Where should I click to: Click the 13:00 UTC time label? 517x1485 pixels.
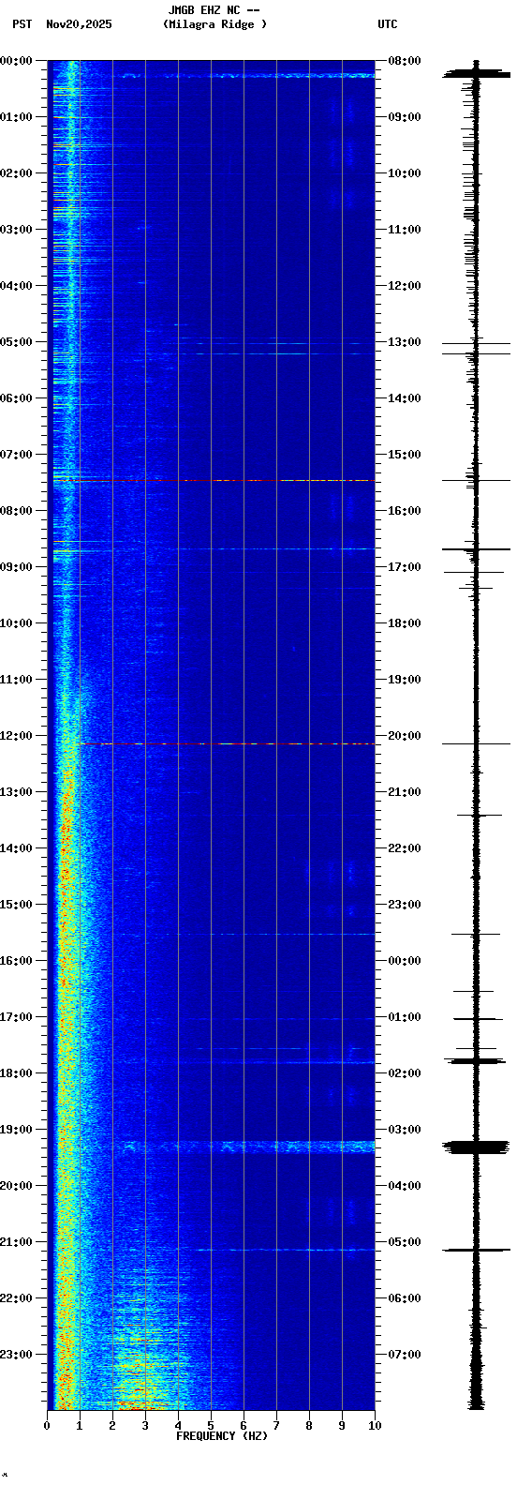[406, 342]
